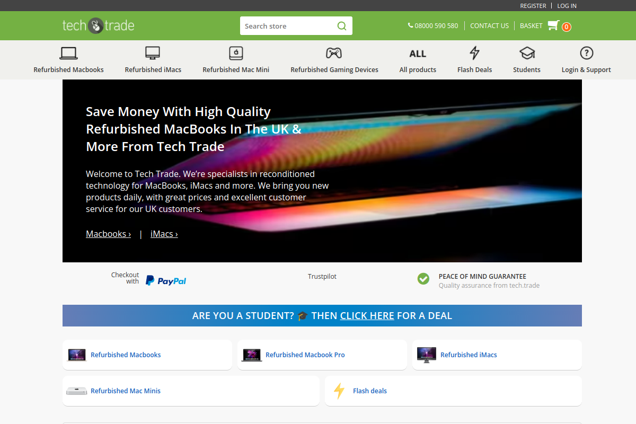636x424 pixels.
Task: Follow the iMacs link in the hero banner
Action: click(x=164, y=234)
